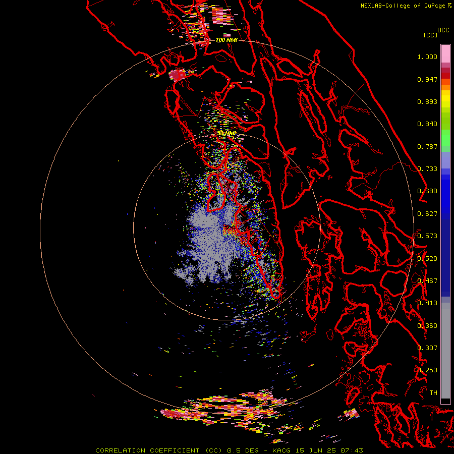
Task: Click the 0.893 value on the color scale
Action: click(x=427, y=101)
